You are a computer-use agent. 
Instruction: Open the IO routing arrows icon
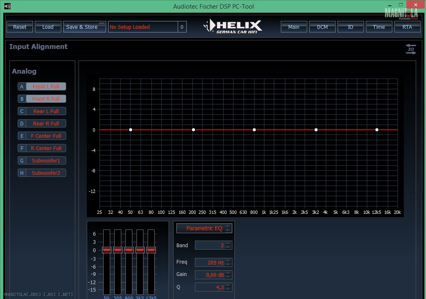411,49
